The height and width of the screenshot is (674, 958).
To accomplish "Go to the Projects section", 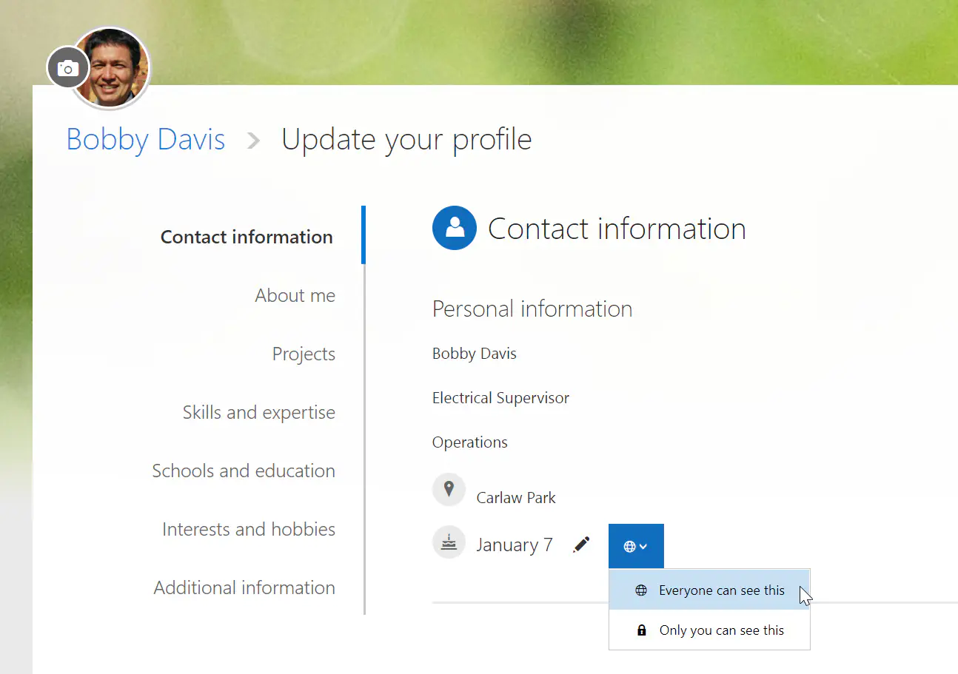I will [x=304, y=354].
